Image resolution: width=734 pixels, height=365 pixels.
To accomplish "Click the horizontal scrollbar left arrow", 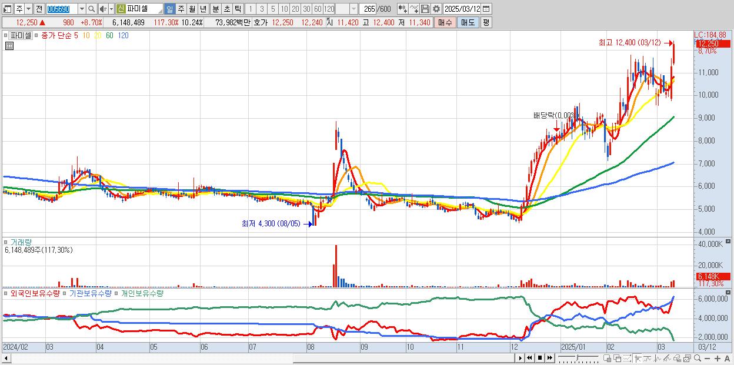I will click(6, 358).
